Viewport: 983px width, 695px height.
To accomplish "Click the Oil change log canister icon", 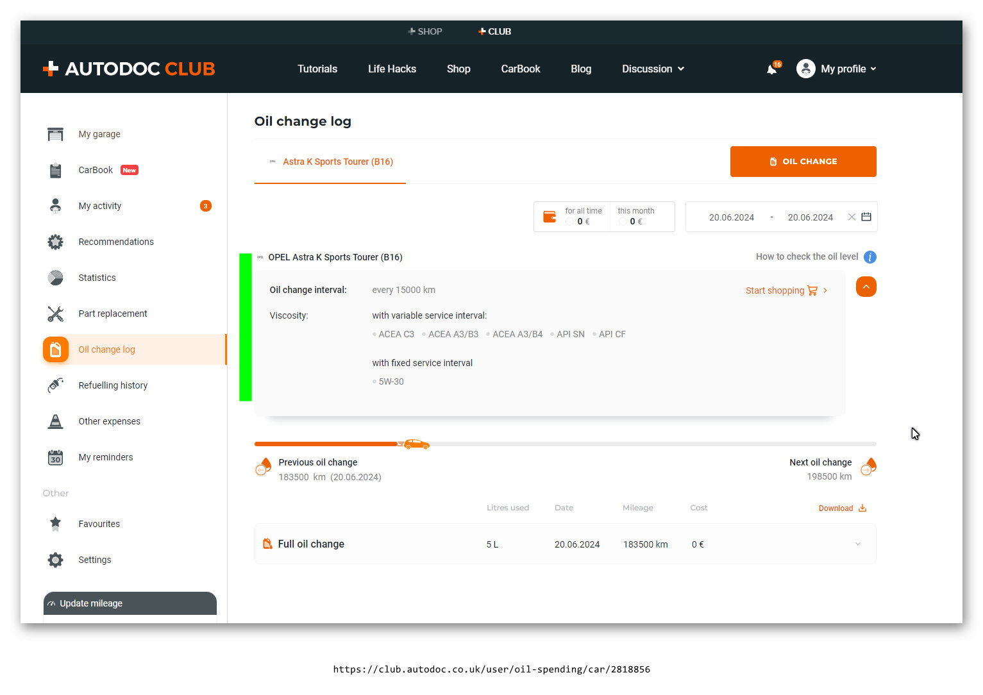I will [x=56, y=349].
